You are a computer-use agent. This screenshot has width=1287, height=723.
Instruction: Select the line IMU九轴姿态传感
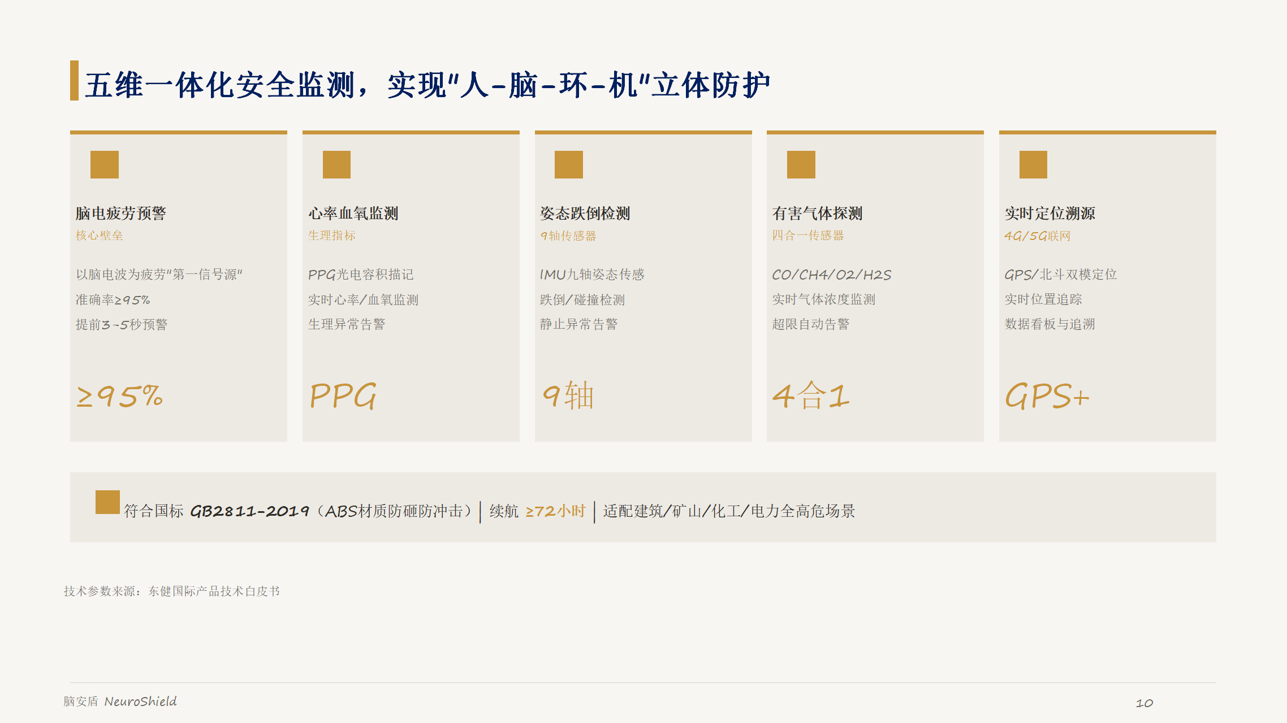pyautogui.click(x=592, y=275)
